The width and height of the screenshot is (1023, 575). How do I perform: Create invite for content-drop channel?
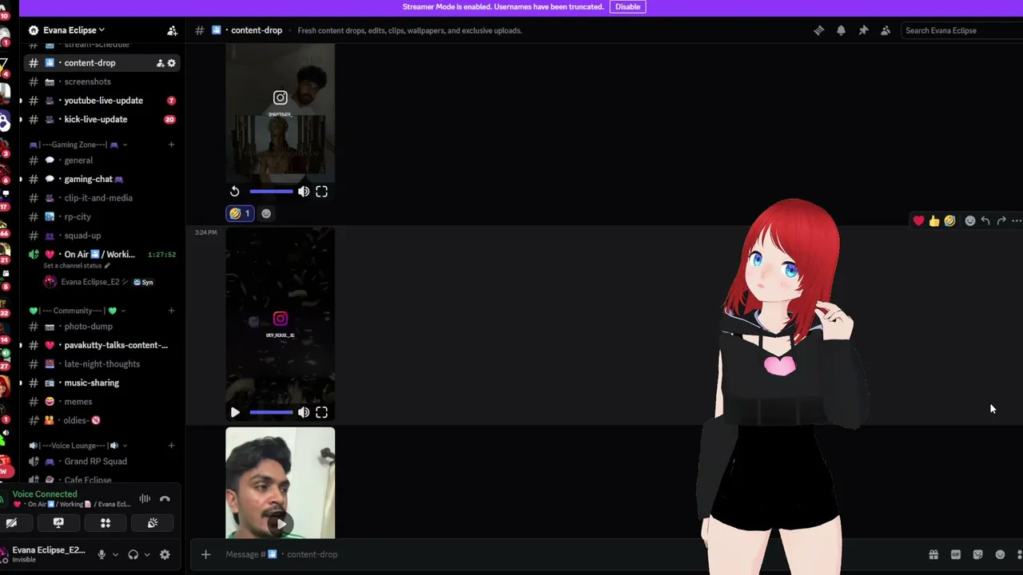tap(160, 63)
